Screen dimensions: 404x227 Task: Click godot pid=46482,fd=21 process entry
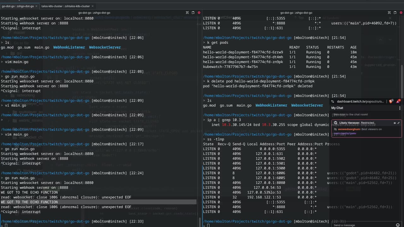coord(362,173)
